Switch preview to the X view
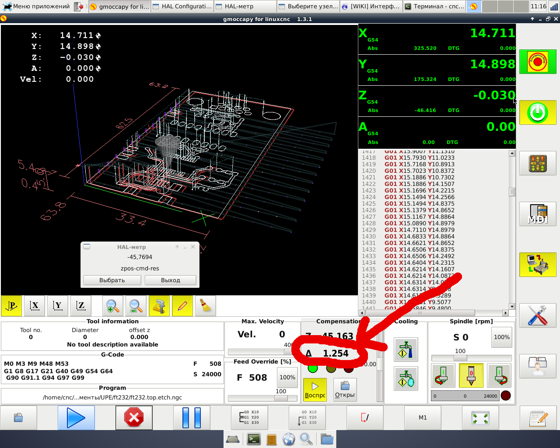560x448 pixels. pos(35,306)
